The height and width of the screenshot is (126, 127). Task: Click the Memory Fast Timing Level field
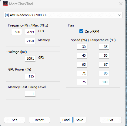tap(30, 94)
